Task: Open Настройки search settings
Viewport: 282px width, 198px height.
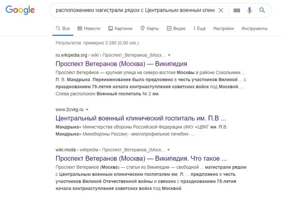Action: click(x=223, y=29)
